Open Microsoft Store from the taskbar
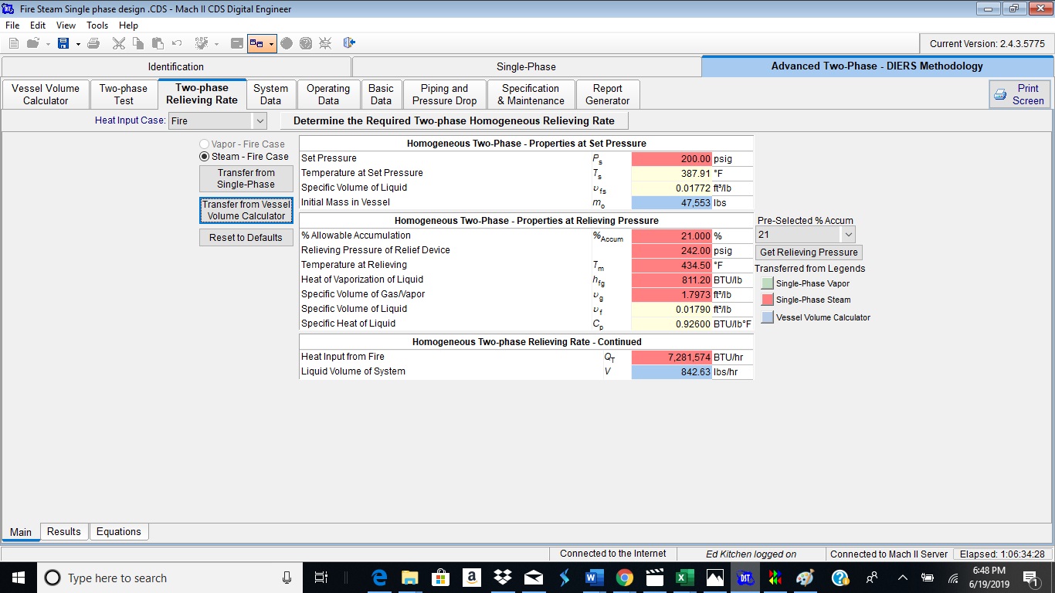This screenshot has width=1055, height=593. (440, 578)
